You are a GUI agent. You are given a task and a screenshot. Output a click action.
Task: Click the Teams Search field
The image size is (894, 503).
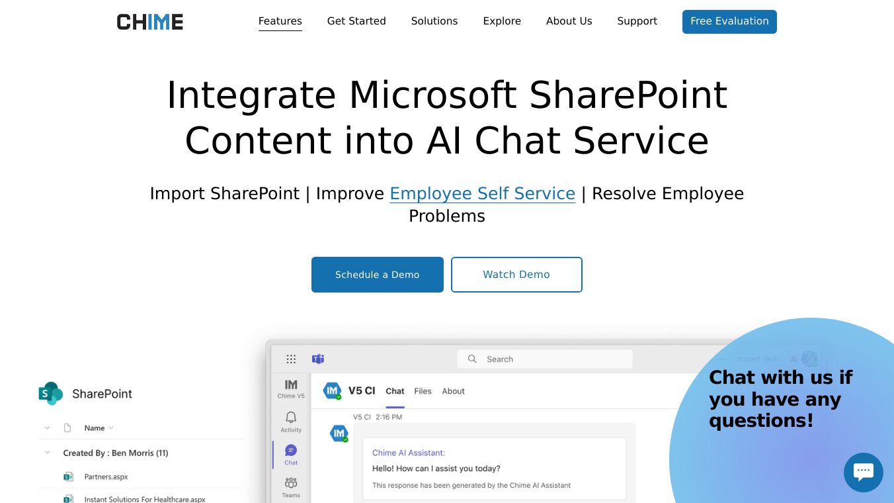click(x=545, y=359)
